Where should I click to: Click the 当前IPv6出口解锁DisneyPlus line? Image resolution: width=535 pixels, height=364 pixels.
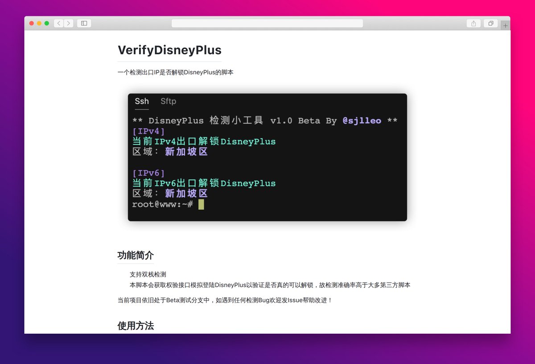pos(204,183)
